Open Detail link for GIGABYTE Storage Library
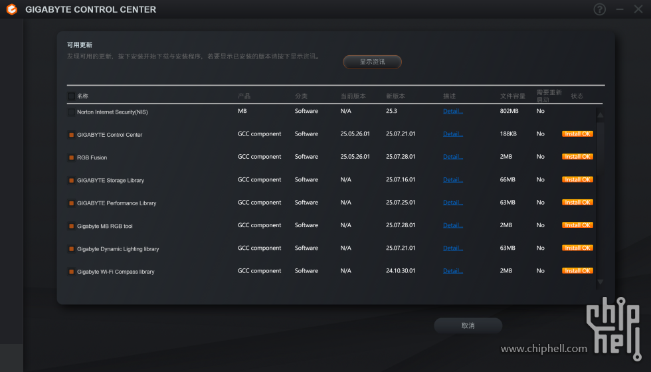This screenshot has width=651, height=372. pos(452,180)
